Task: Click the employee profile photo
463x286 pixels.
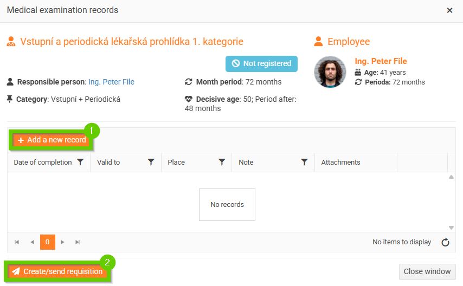Action: (330, 71)
